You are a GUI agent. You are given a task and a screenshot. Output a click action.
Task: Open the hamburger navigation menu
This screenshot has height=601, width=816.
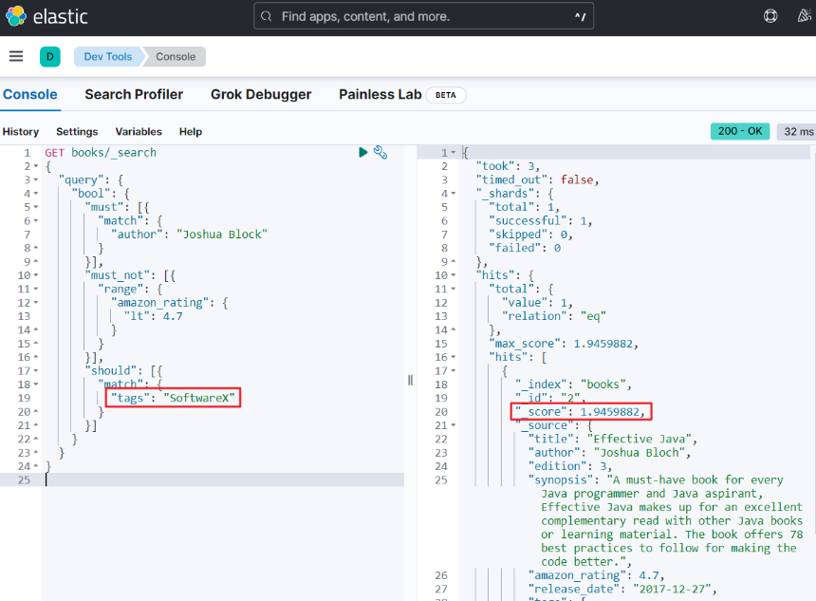pyautogui.click(x=16, y=56)
